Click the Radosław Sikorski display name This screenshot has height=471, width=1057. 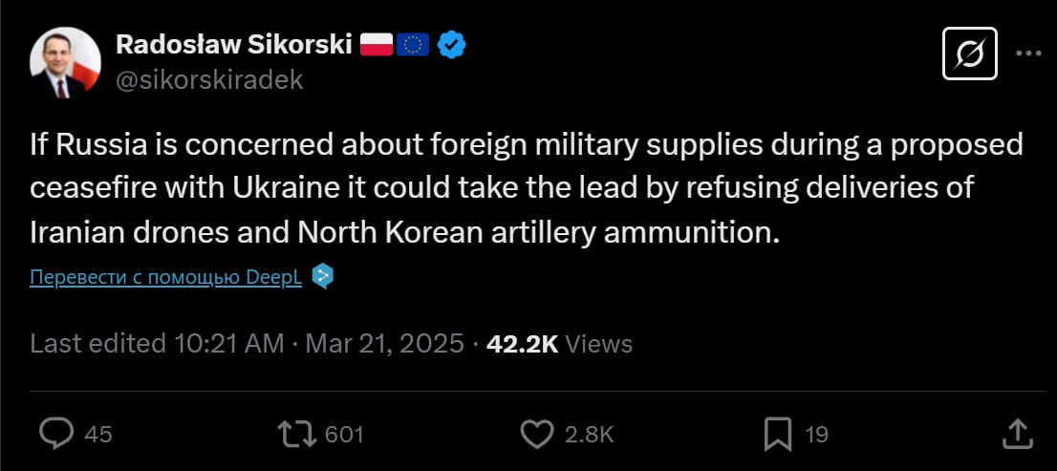tap(233, 44)
